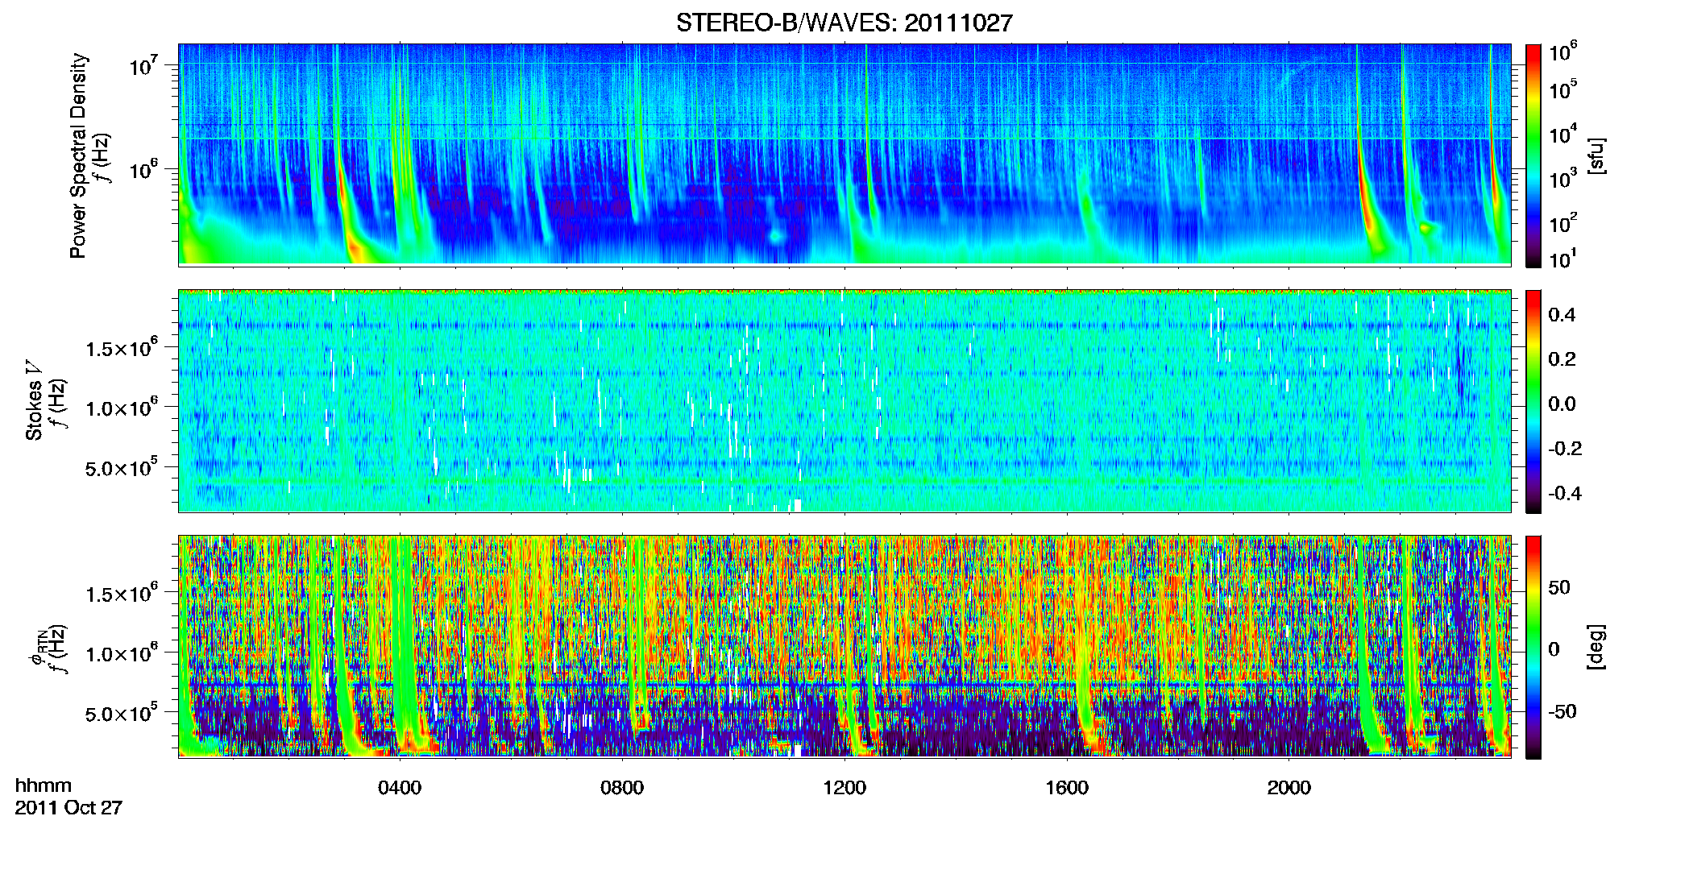Image resolution: width=1689 pixels, height=870 pixels.
Task: Select the 0400 time tick label
Action: click(400, 788)
